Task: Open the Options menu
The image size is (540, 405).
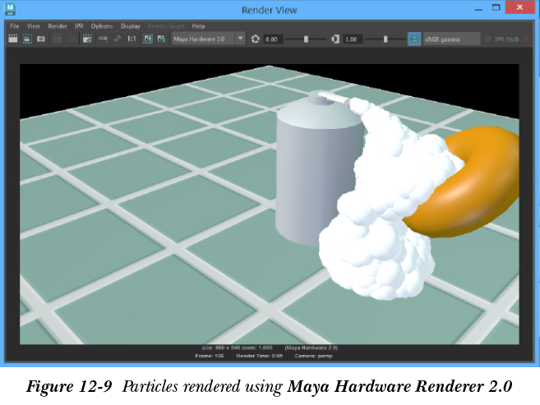Action: [102, 25]
